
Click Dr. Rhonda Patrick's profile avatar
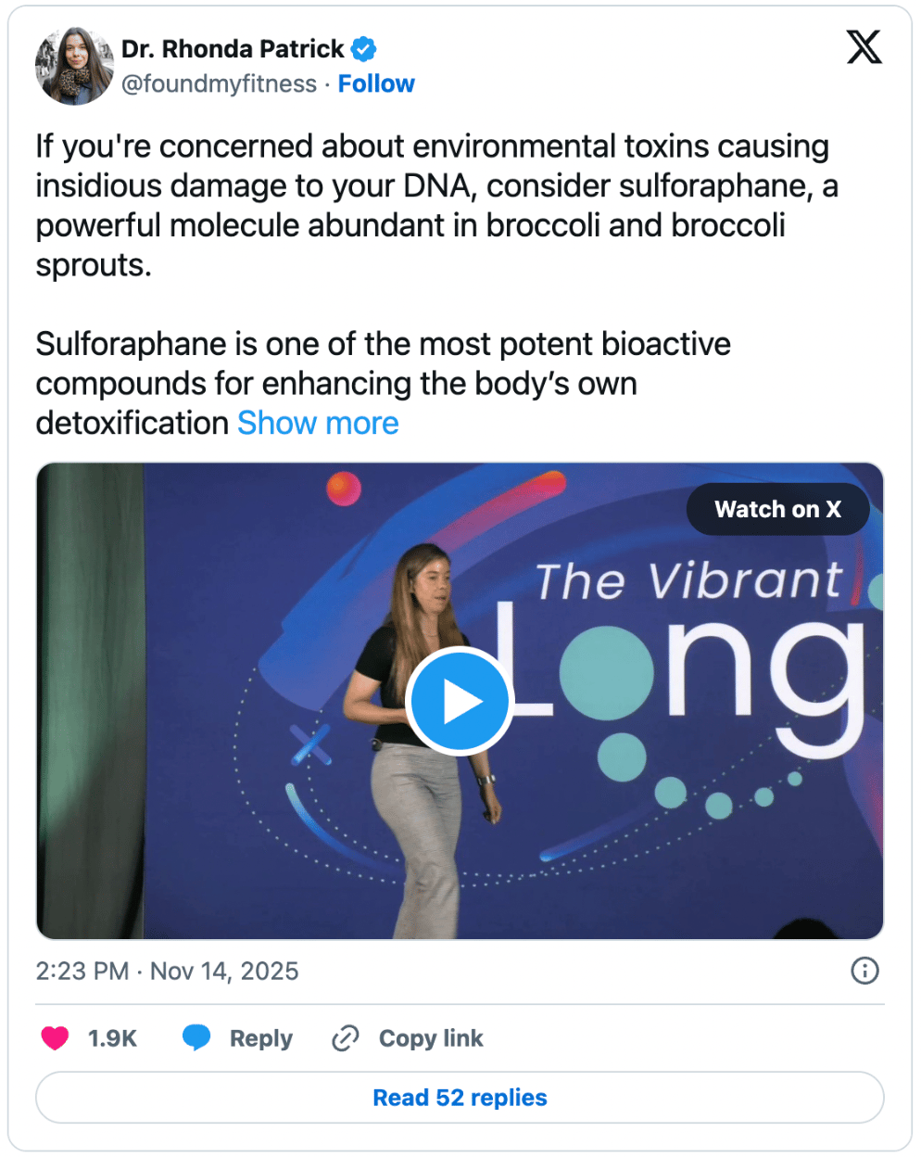coord(74,66)
